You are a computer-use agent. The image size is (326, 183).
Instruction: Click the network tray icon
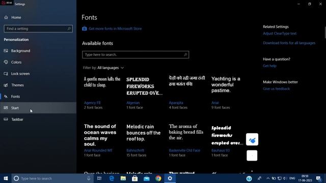tap(280, 178)
